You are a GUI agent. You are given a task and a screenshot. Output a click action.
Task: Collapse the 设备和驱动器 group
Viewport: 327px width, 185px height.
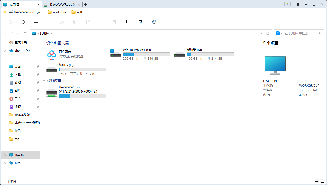(44, 43)
